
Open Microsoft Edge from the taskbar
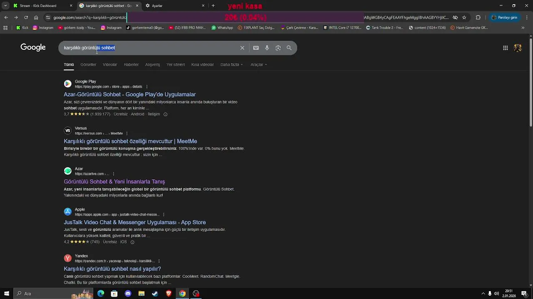pos(101,294)
